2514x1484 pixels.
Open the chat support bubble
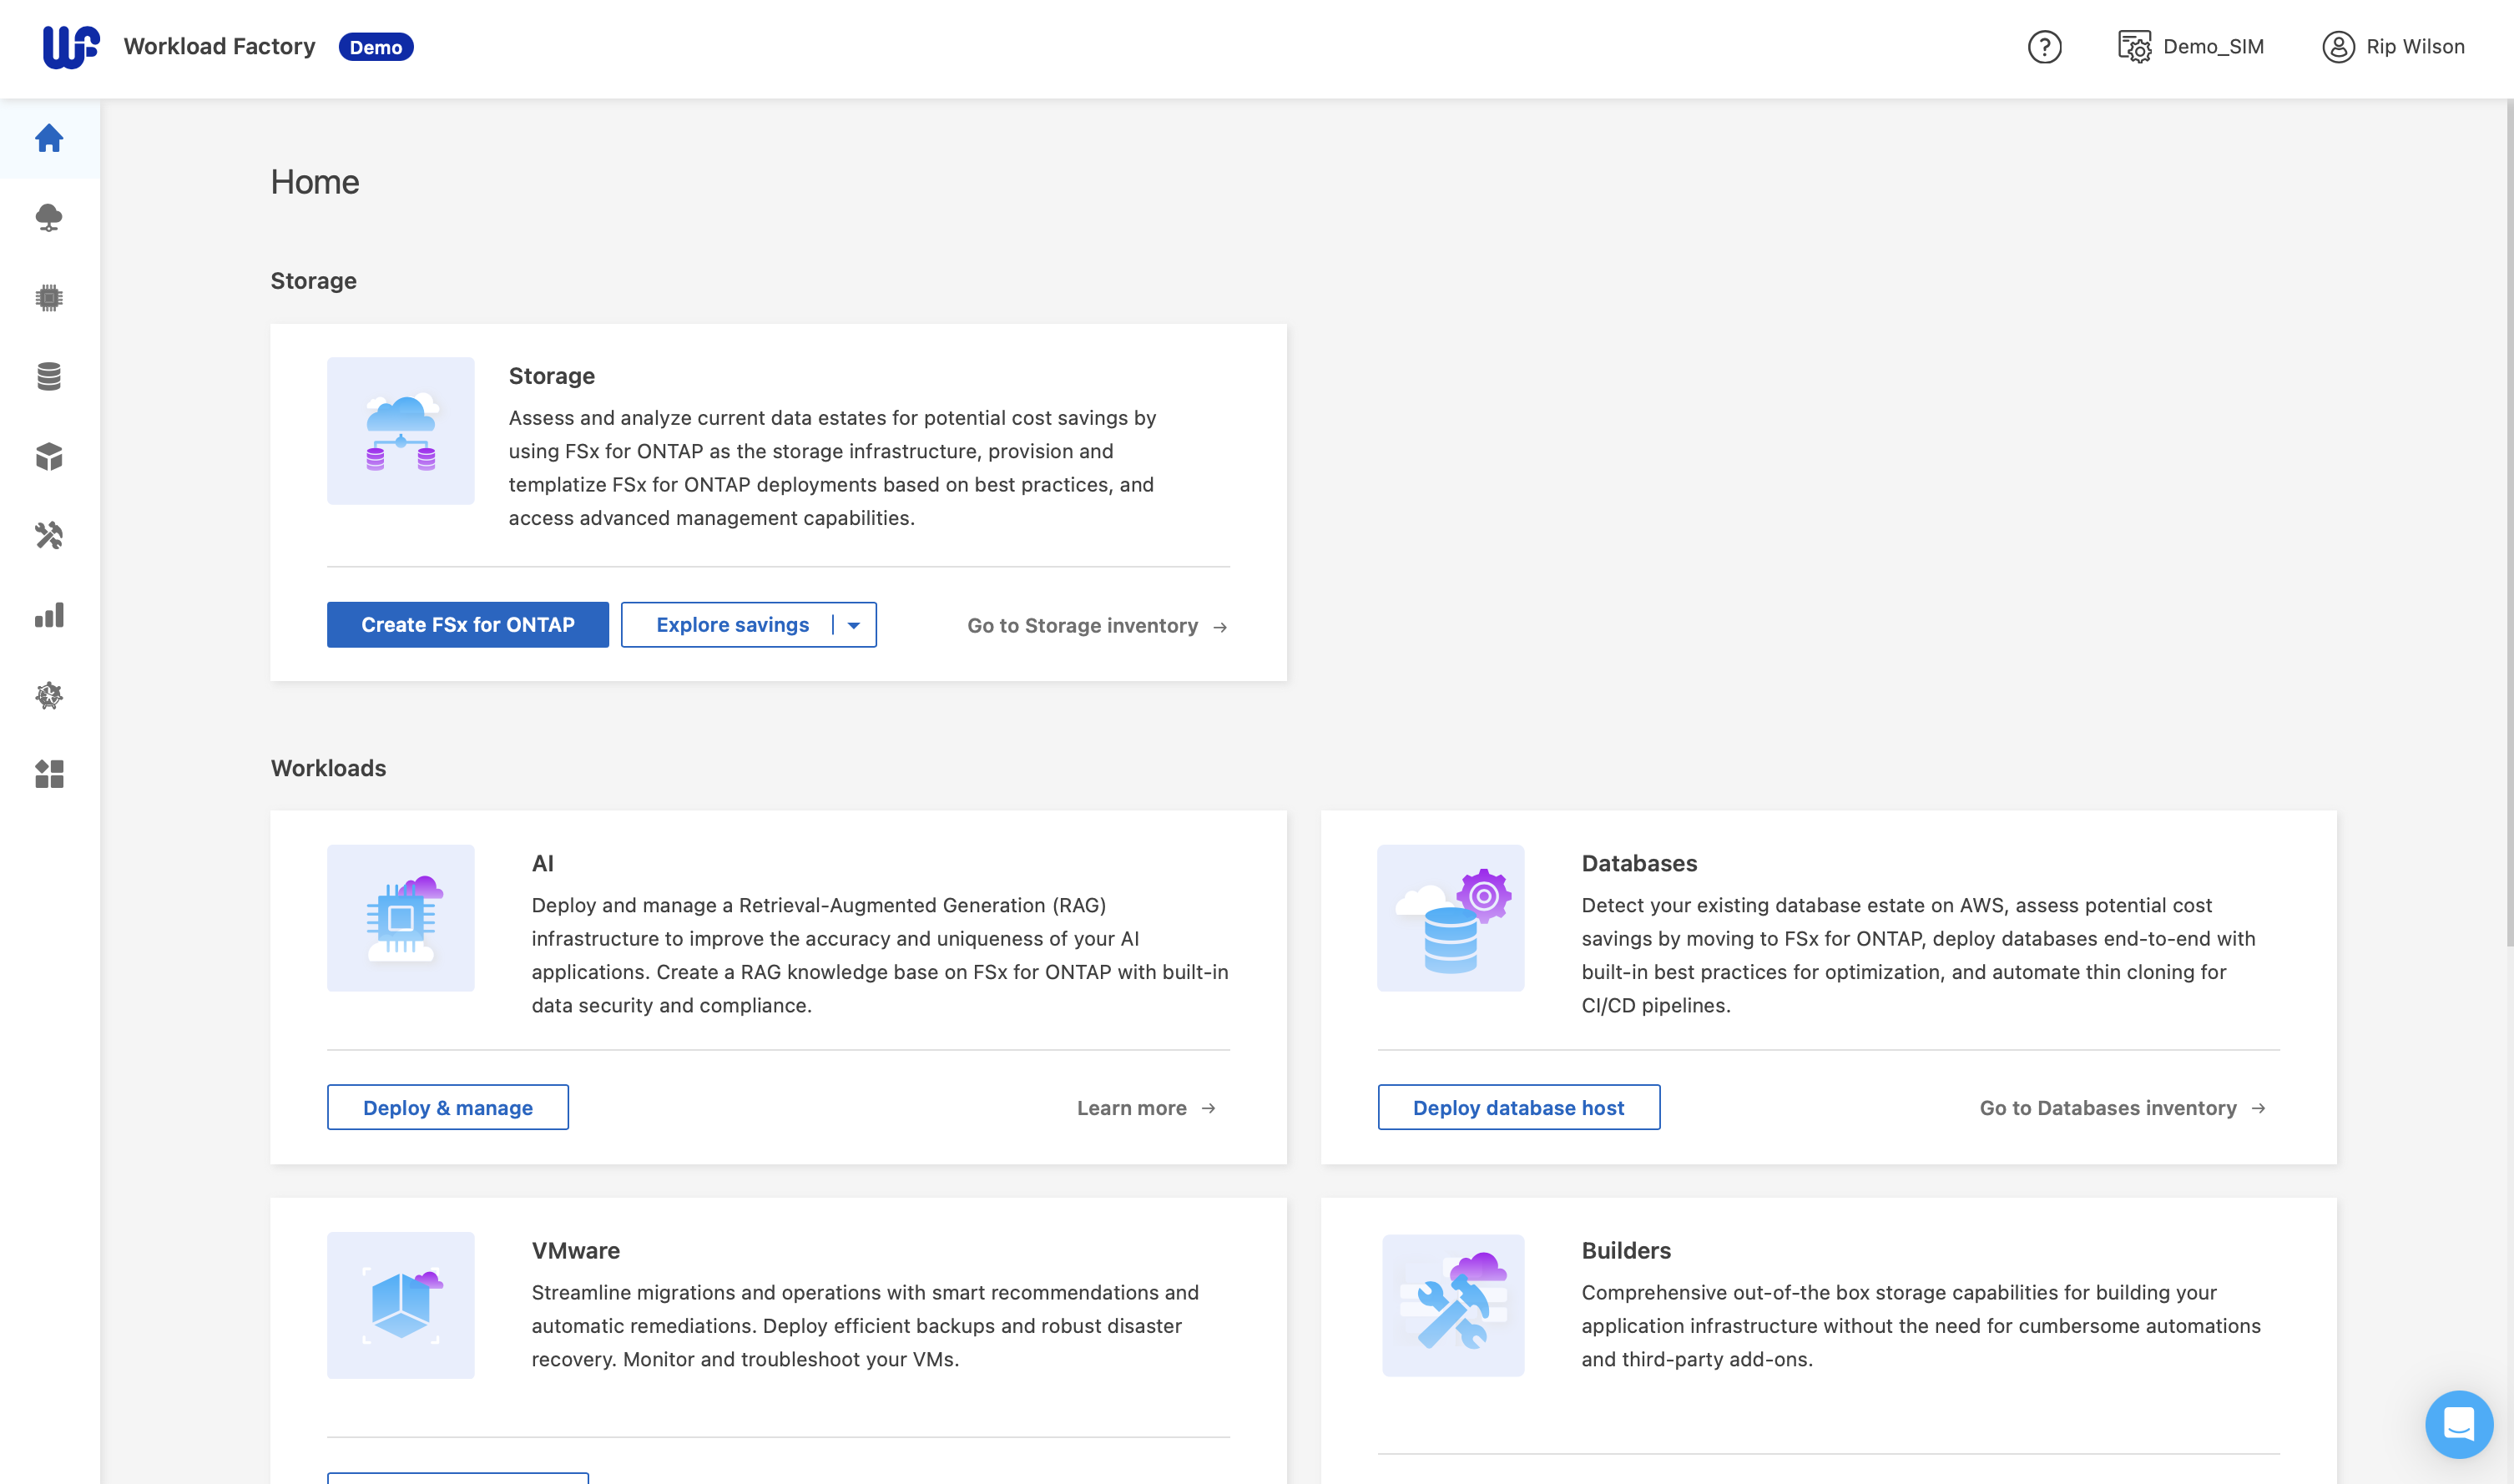[2458, 1423]
